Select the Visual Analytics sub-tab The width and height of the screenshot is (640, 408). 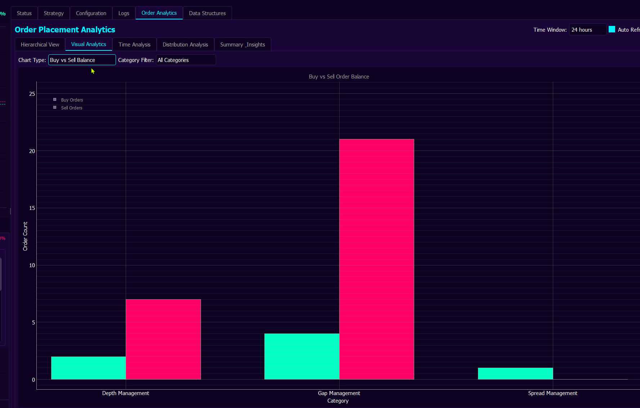pyautogui.click(x=89, y=44)
